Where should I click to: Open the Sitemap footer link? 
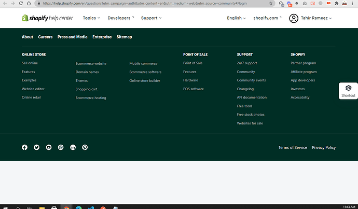[x=124, y=37]
